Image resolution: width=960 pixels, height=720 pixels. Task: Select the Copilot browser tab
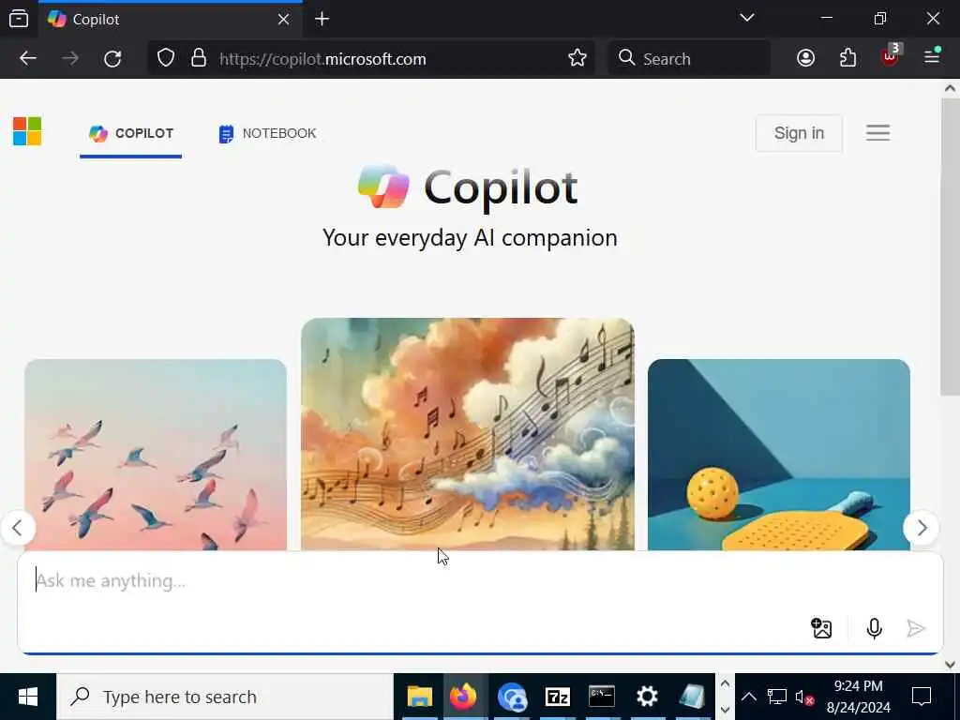click(171, 19)
